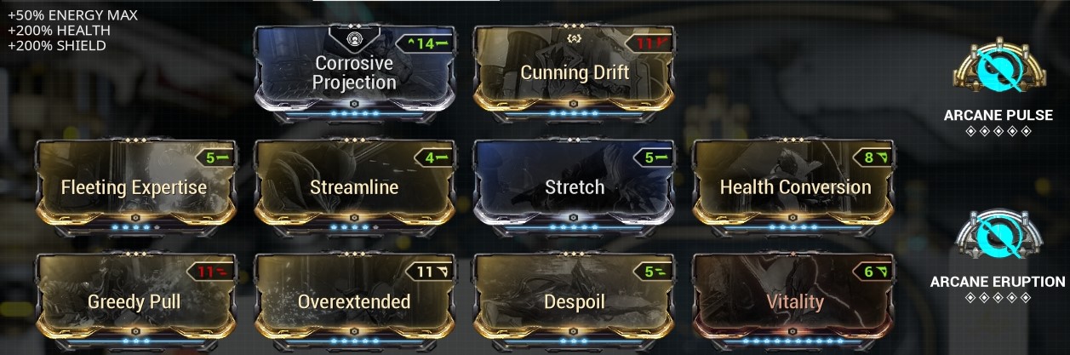The height and width of the screenshot is (355, 1070).
Task: Click Cunning Drift's red 11 drain badge
Action: [x=646, y=42]
